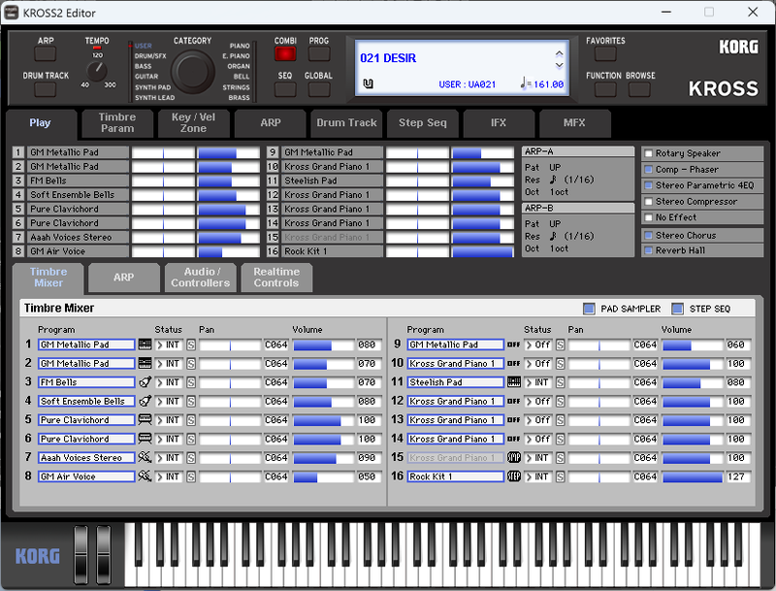Open the Audio / Controllers sub-tab
This screenshot has height=591, width=776.
pos(201,278)
